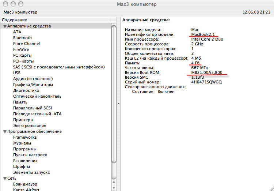Click the split pane divider handle

tap(118, 104)
